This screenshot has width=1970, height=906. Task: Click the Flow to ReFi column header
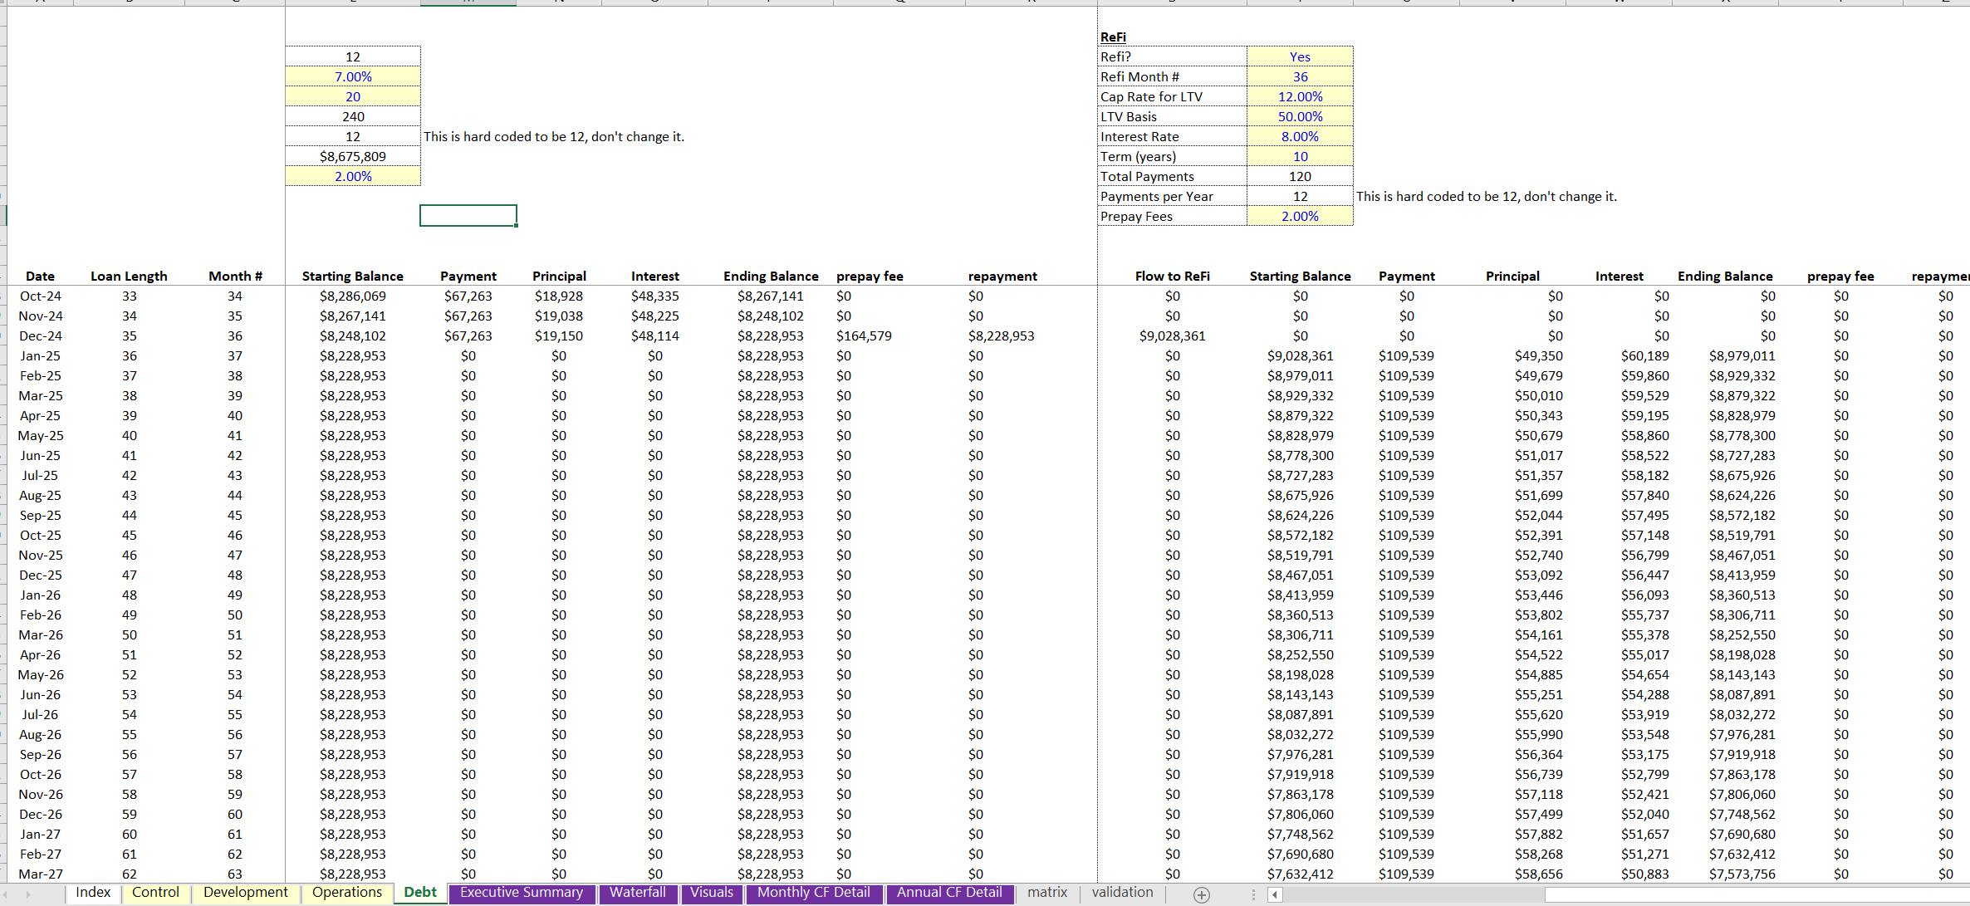[x=1172, y=276]
